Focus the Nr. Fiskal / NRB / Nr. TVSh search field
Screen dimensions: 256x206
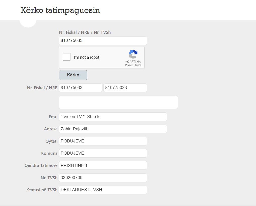point(103,41)
